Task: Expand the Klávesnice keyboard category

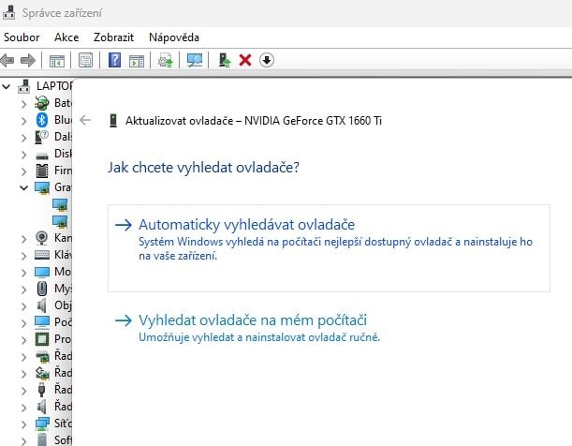Action: [x=23, y=256]
